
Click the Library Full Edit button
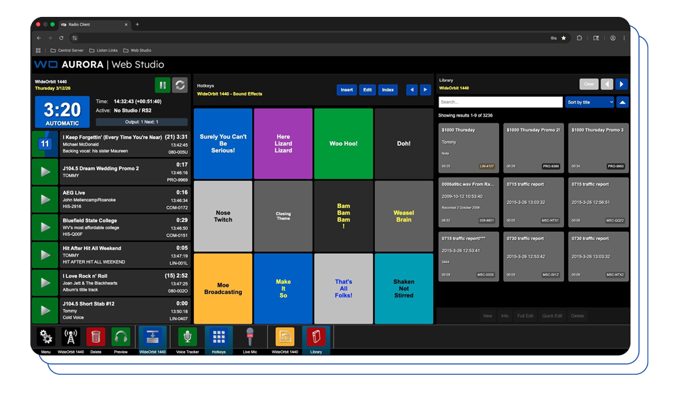pyautogui.click(x=525, y=316)
